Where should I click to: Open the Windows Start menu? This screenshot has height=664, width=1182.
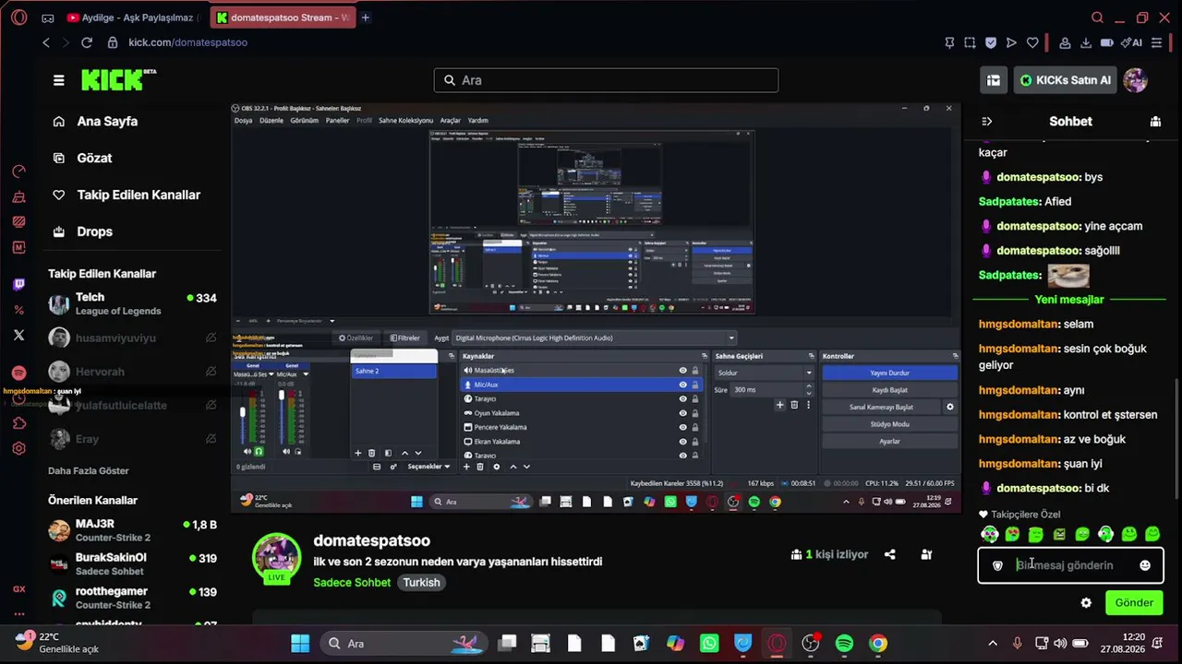click(301, 644)
